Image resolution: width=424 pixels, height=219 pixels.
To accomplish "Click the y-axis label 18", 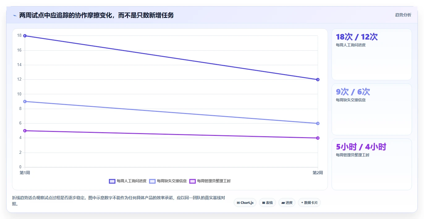I will click(x=19, y=36).
